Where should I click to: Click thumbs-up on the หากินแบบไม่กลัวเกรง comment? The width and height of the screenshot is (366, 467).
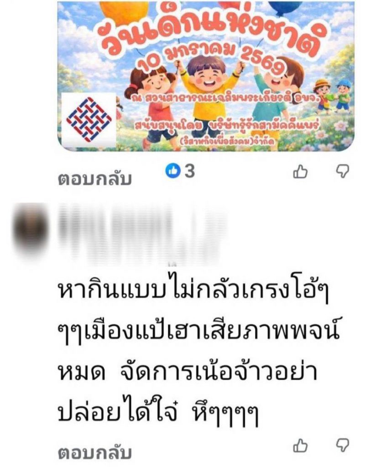tap(300, 446)
